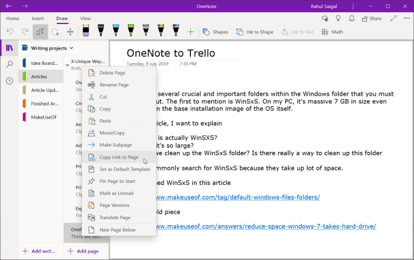The width and height of the screenshot is (414, 260).
Task: Open the default-windows-files-folders link
Action: point(238,197)
